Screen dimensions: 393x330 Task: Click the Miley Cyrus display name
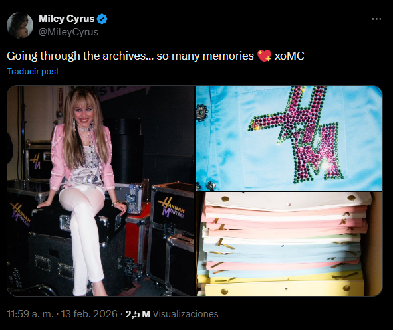66,19
